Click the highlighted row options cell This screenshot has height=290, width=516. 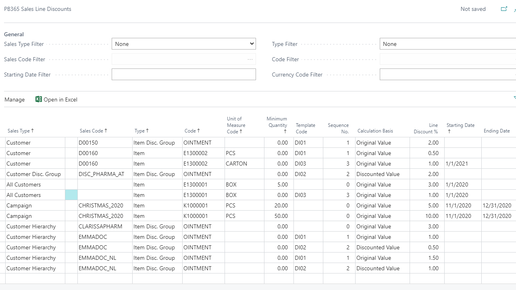(71, 195)
